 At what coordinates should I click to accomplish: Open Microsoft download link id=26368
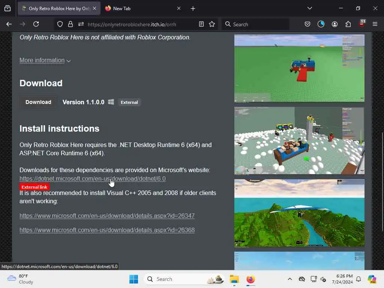pyautogui.click(x=107, y=230)
